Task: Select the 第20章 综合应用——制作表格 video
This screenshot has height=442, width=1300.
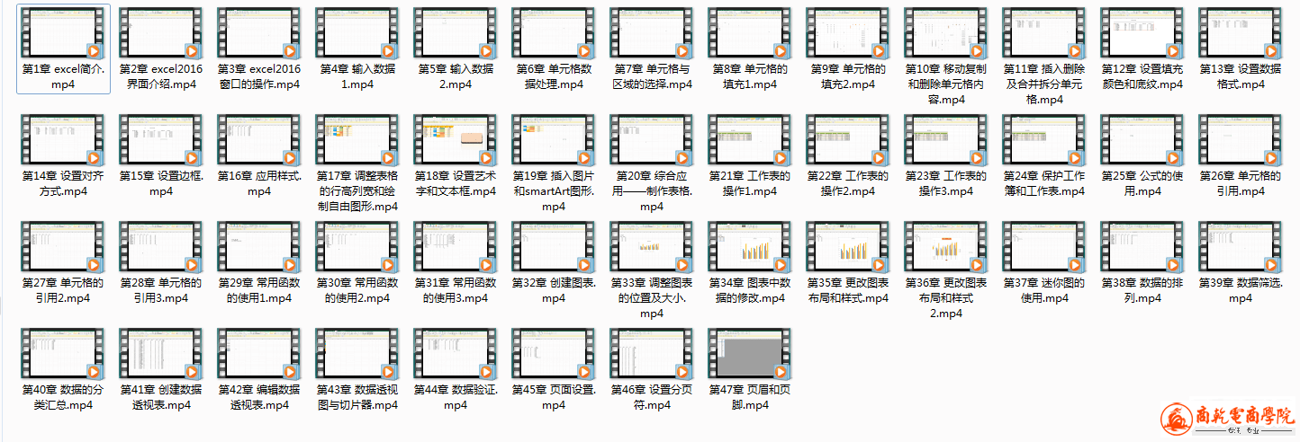Action: click(652, 140)
